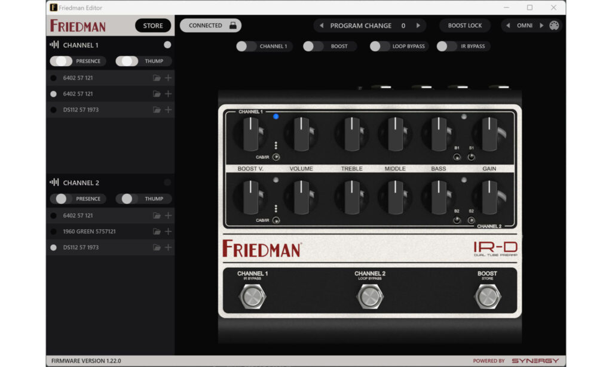Click Channel 2 header indicator dot in sidebar
Viewport: 612px width, 367px height.
(x=167, y=183)
